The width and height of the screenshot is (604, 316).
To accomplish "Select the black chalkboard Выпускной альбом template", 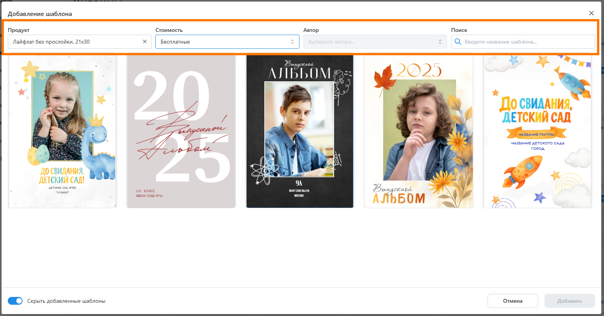I will pos(299,131).
